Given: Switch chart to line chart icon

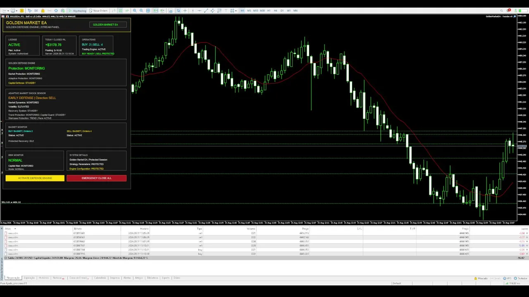Looking at the screenshot, I should tap(127, 11).
